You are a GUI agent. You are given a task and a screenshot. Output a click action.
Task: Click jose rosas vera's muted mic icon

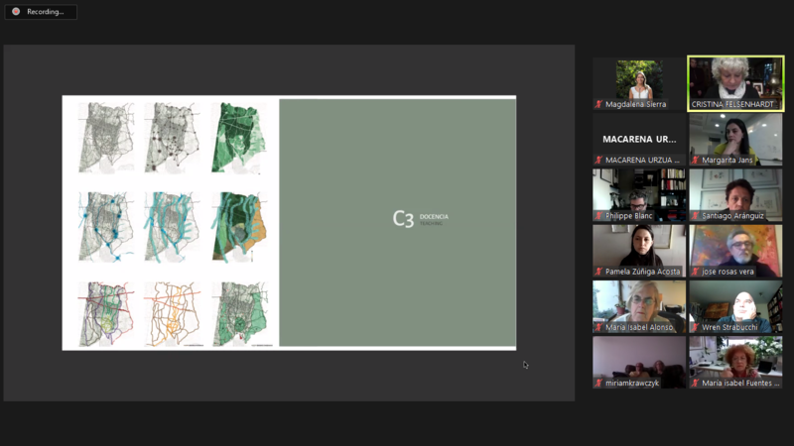coord(695,272)
